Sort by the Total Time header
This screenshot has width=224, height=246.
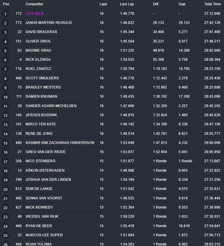(212, 4)
